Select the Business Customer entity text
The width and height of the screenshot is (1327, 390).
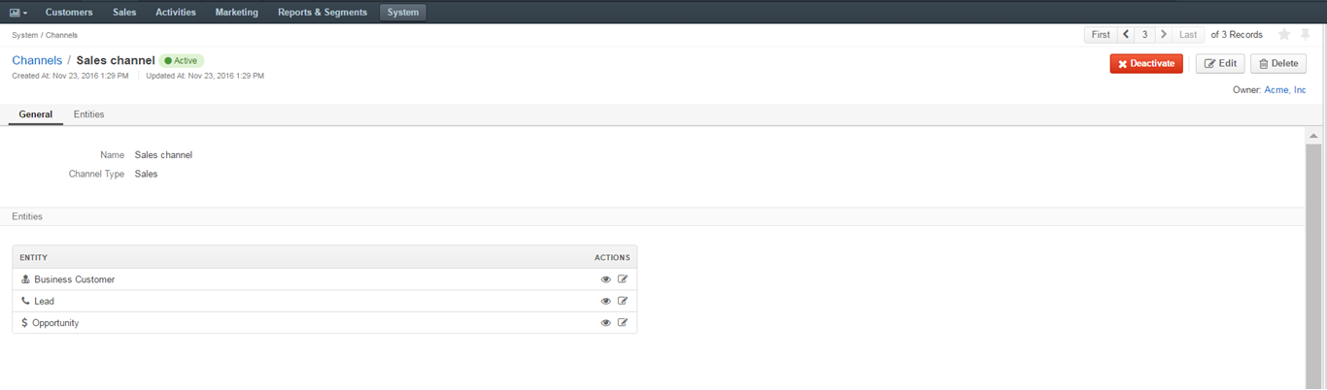(x=75, y=279)
